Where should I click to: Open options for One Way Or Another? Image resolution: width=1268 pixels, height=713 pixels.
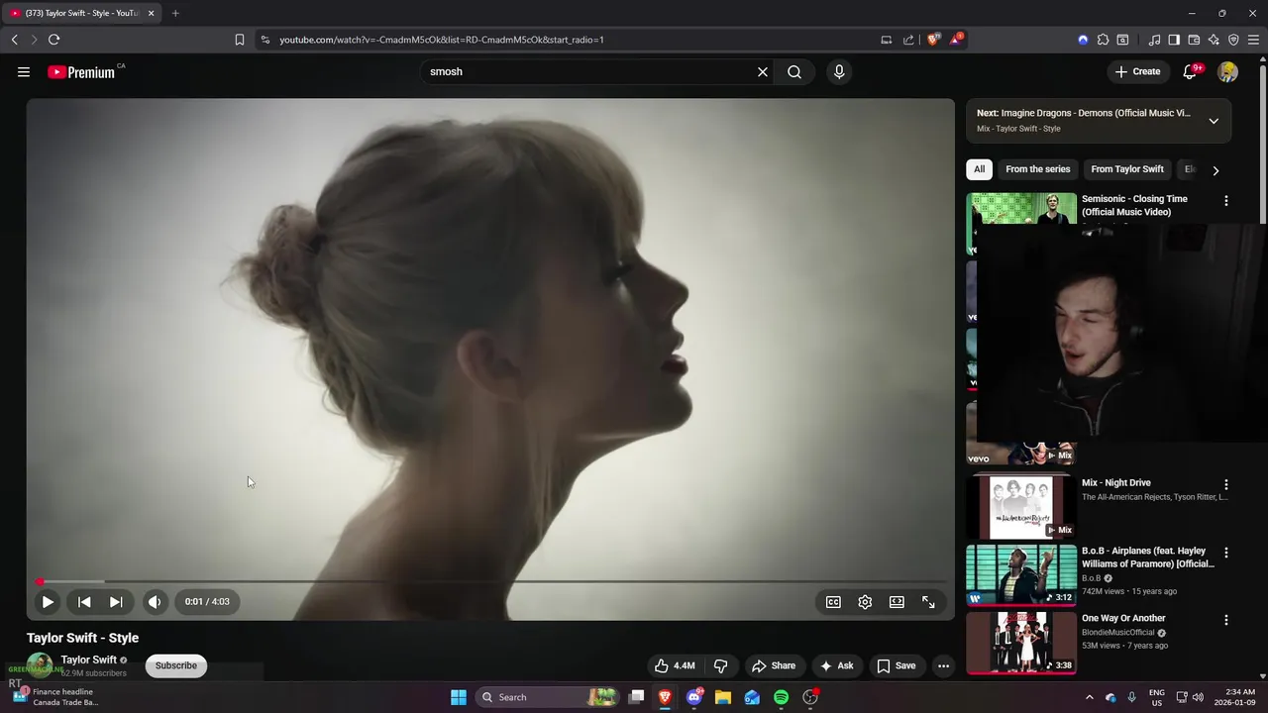(x=1226, y=620)
